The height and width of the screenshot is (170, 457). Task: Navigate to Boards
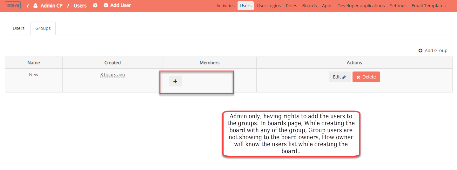click(x=310, y=6)
